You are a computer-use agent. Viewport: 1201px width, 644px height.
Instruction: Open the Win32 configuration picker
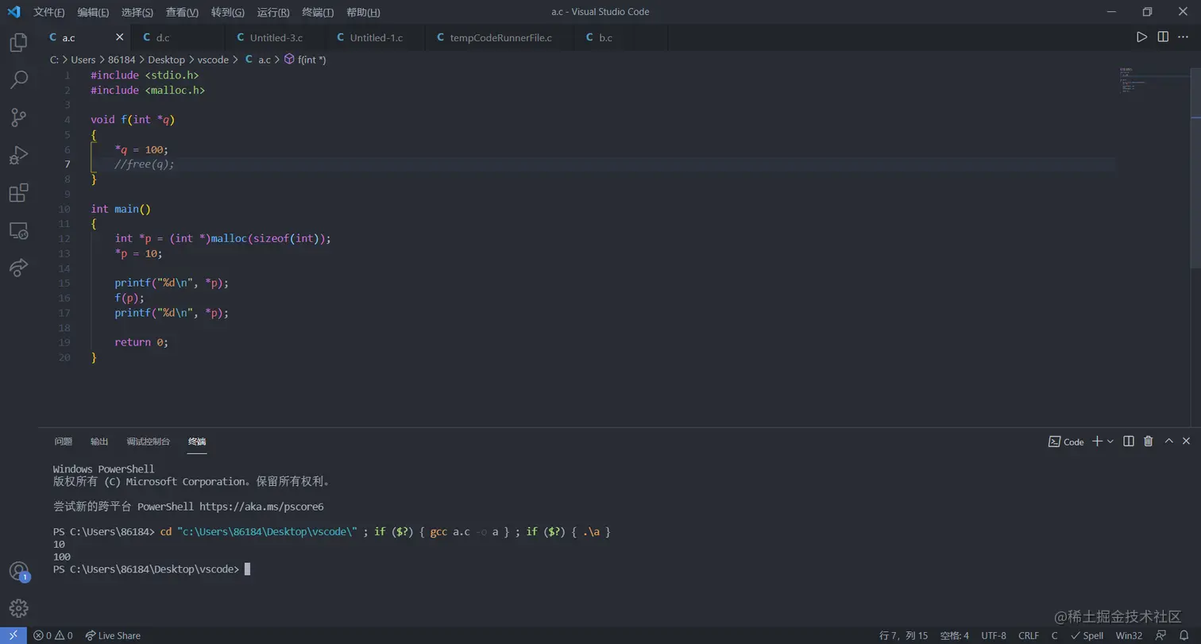coord(1129,635)
